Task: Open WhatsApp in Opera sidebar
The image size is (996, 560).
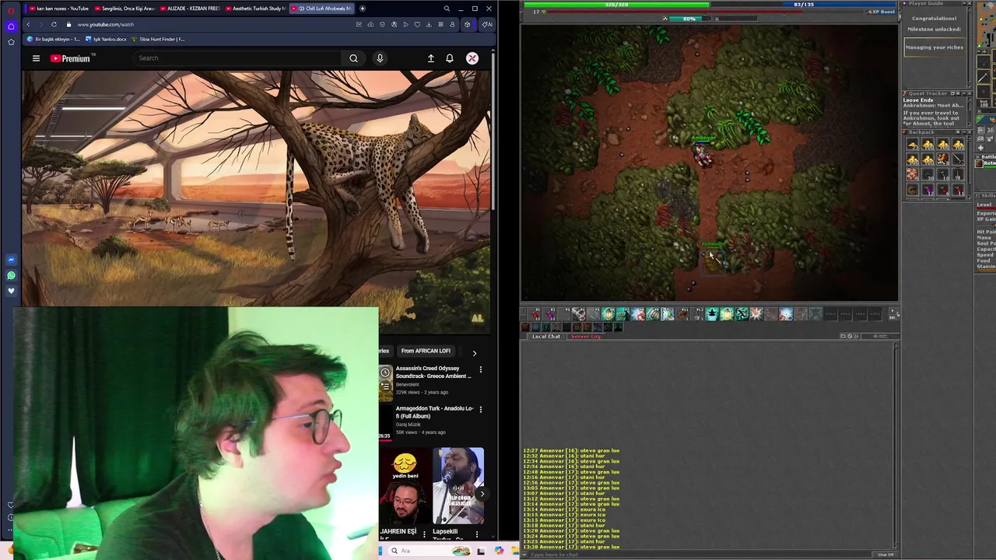Action: point(11,275)
